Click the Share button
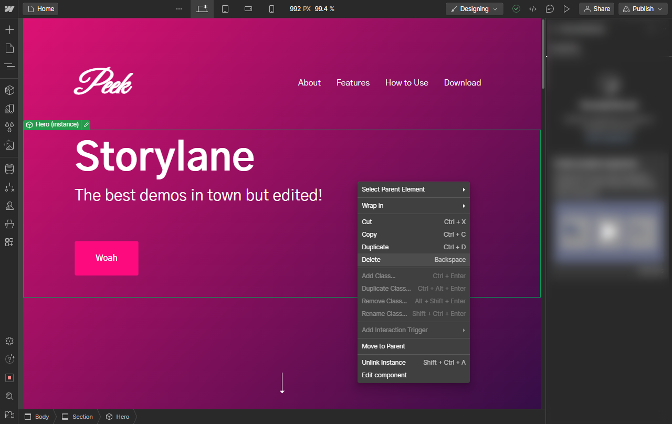 pos(596,9)
